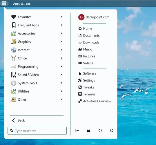
Task: Click the Sound & Video film icon
Action: coord(14,75)
